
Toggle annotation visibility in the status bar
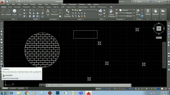pyautogui.click(x=133, y=89)
